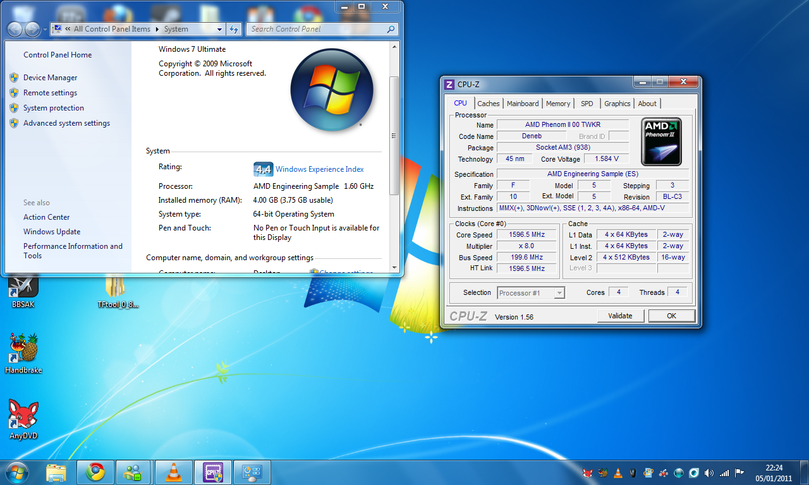Open System protection link
Screen dimensions: 809x485
coord(54,108)
